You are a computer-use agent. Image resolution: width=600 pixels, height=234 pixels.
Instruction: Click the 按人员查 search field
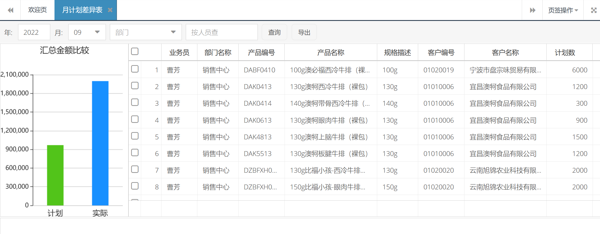coord(221,32)
